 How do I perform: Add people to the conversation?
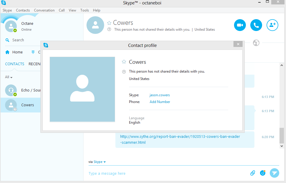(x=272, y=25)
